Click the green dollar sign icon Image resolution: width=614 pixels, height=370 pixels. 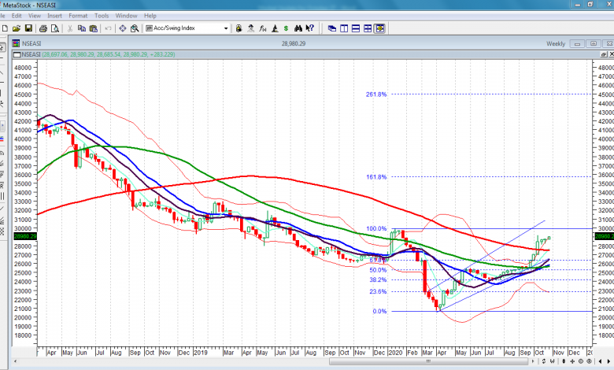(x=287, y=28)
